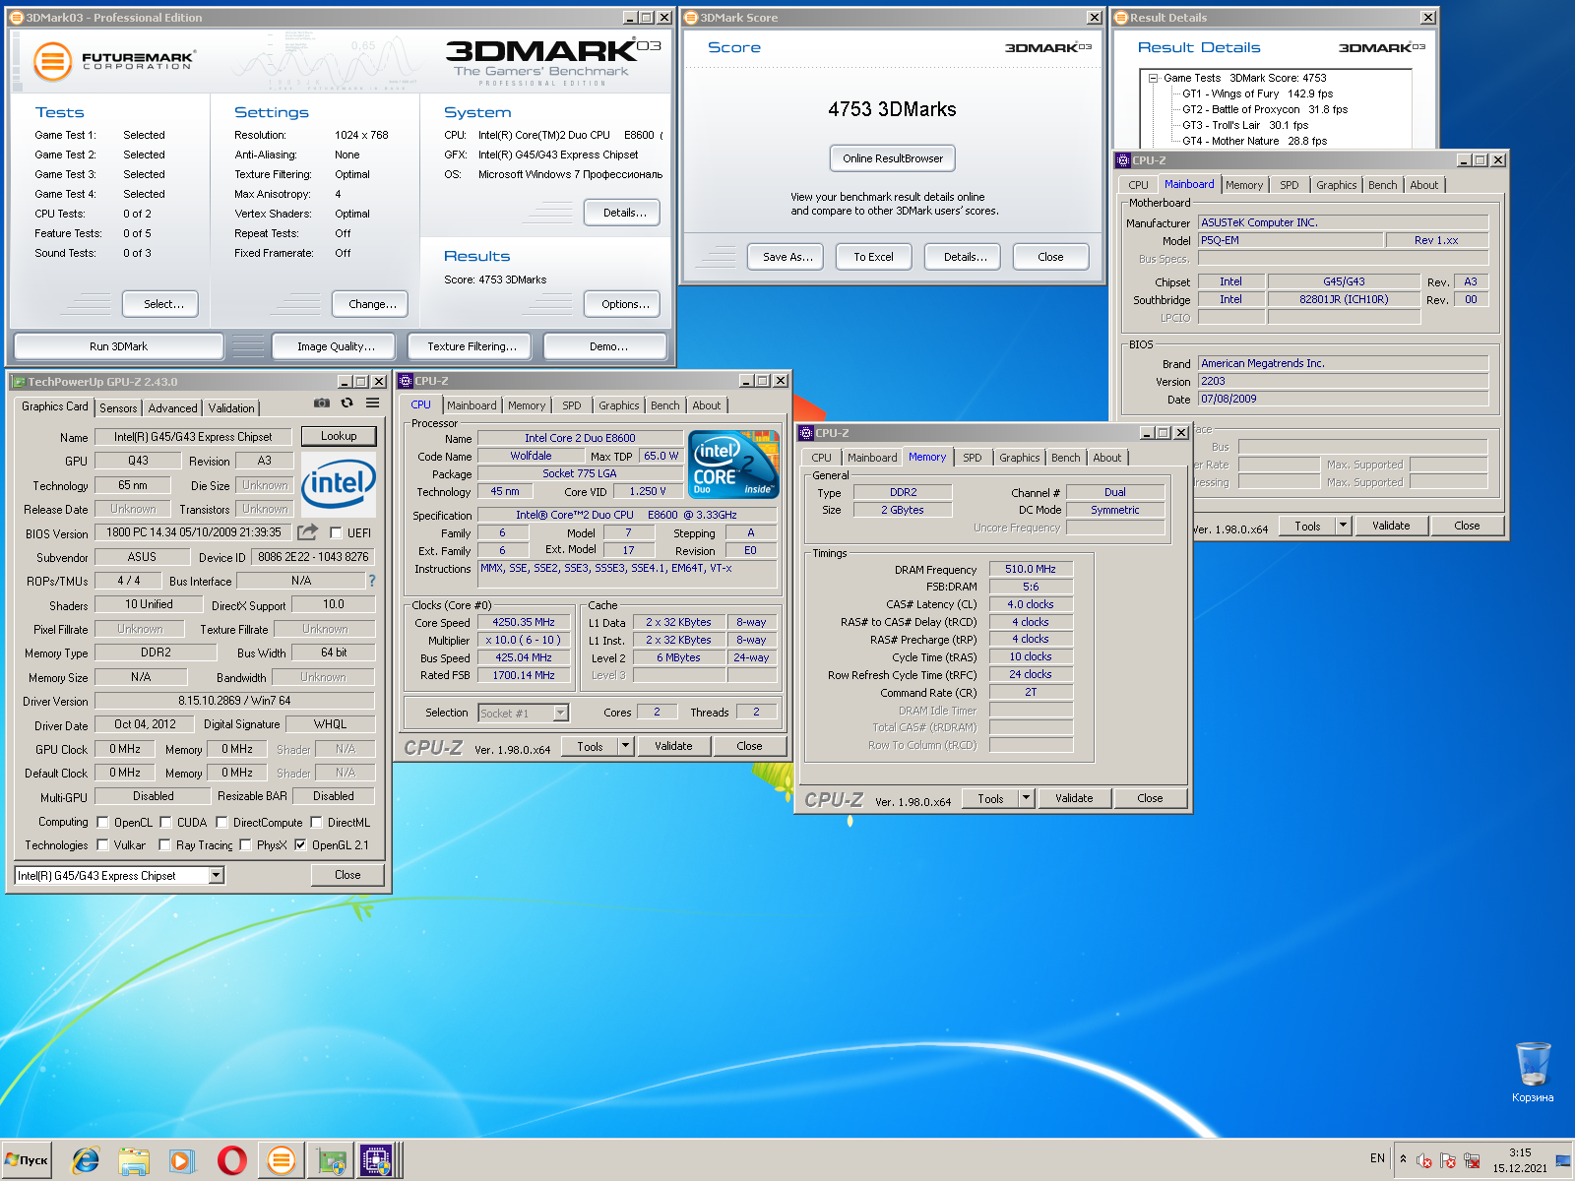Viewport: 1575px width, 1181px height.
Task: Click the To Excel button
Action: coord(873,257)
